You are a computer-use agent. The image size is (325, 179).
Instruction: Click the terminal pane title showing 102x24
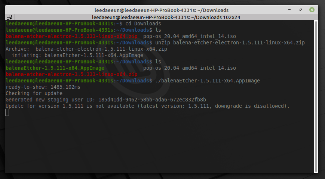[x=166, y=18]
